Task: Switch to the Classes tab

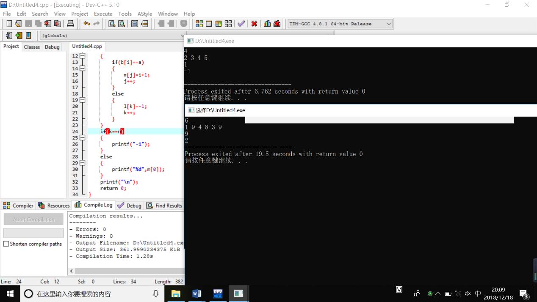Action: click(32, 47)
